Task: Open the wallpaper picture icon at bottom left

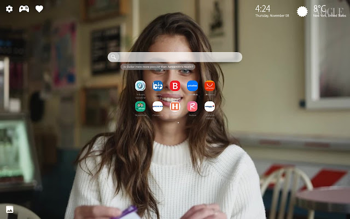Action: pos(10,209)
